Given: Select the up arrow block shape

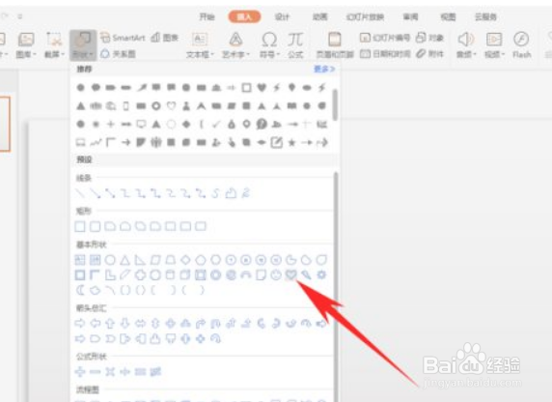Looking at the screenshot, I should [110, 323].
